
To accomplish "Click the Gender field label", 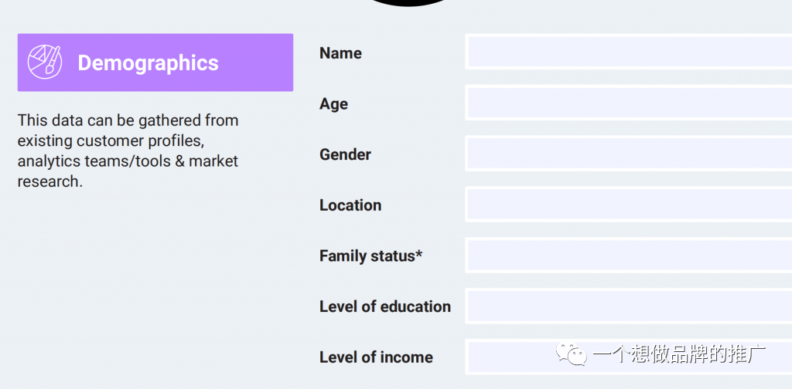I will point(345,154).
